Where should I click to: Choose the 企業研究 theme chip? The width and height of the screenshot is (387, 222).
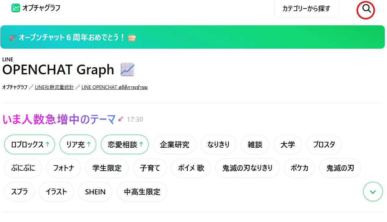pos(175,144)
